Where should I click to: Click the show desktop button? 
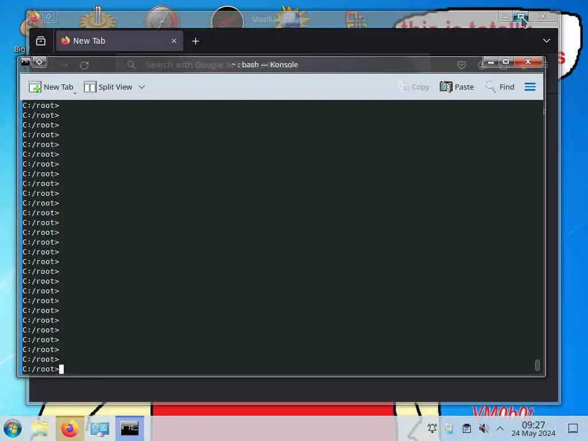pyautogui.click(x=573, y=428)
